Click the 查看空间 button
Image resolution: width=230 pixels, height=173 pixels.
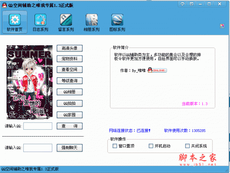click(69, 69)
